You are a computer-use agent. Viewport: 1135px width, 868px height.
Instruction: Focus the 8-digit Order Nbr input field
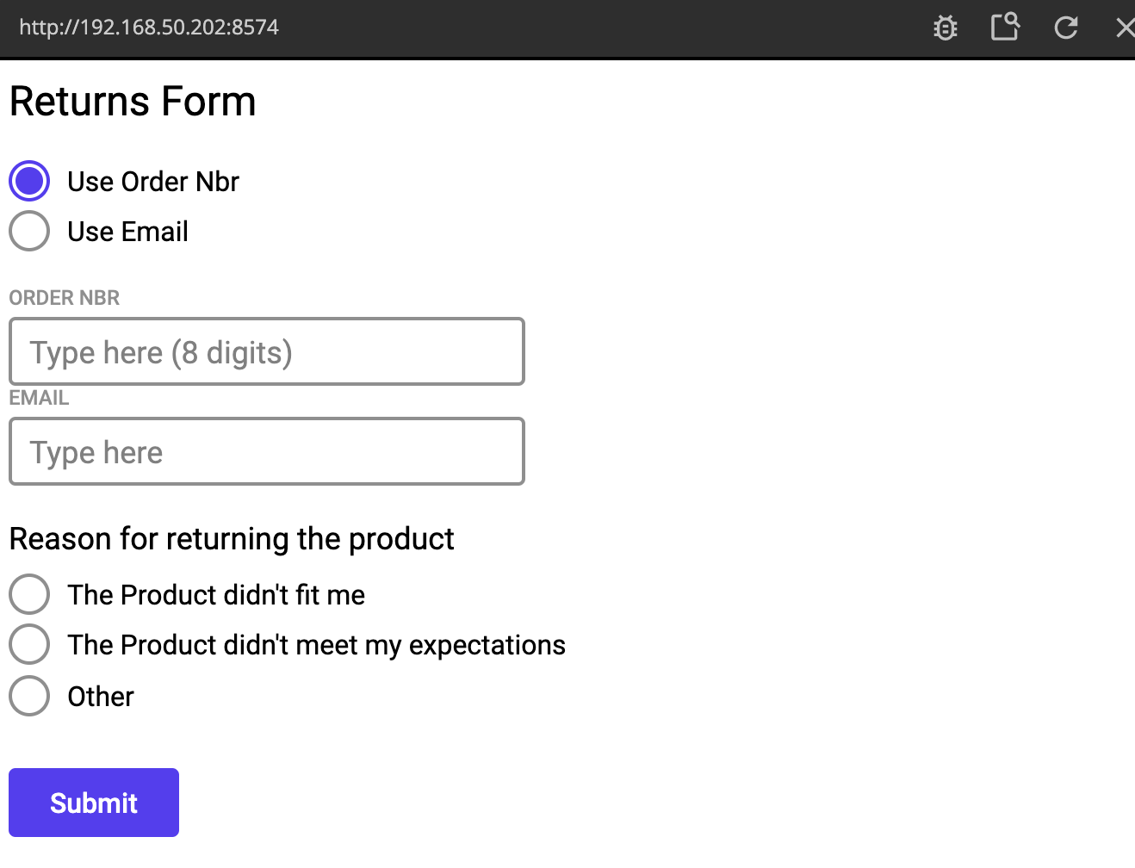266,351
